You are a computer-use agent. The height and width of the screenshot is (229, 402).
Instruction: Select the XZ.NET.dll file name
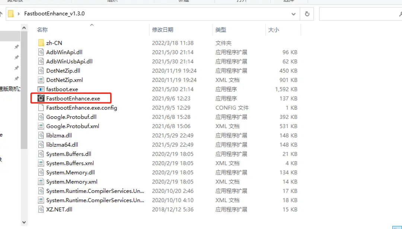tap(59, 209)
